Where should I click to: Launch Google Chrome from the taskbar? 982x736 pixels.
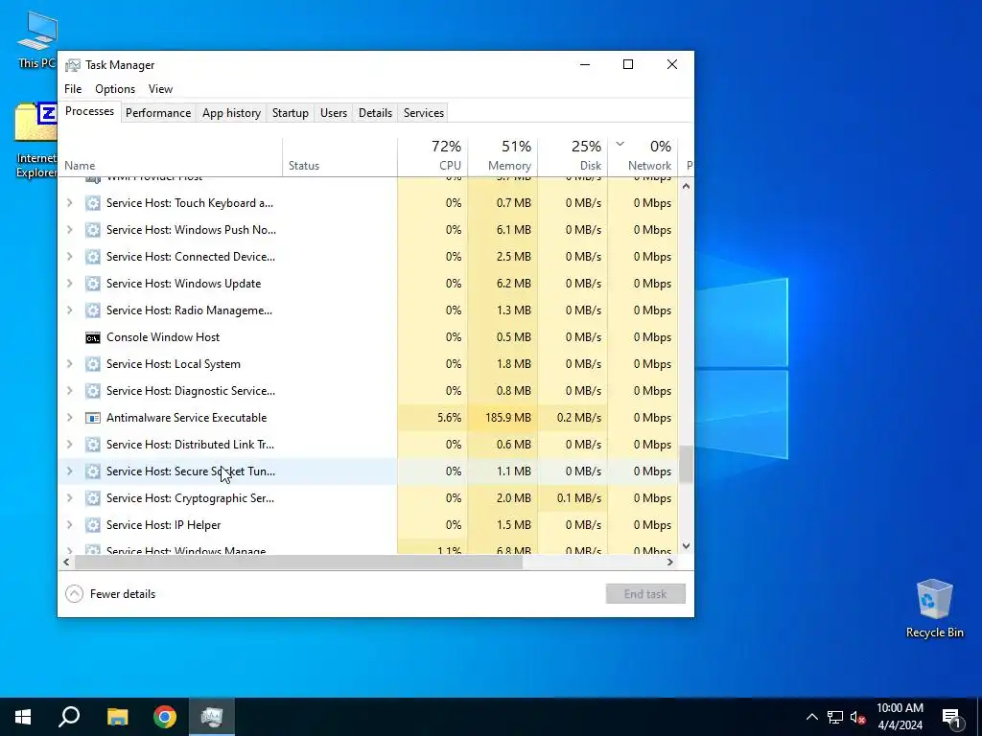[x=165, y=717]
